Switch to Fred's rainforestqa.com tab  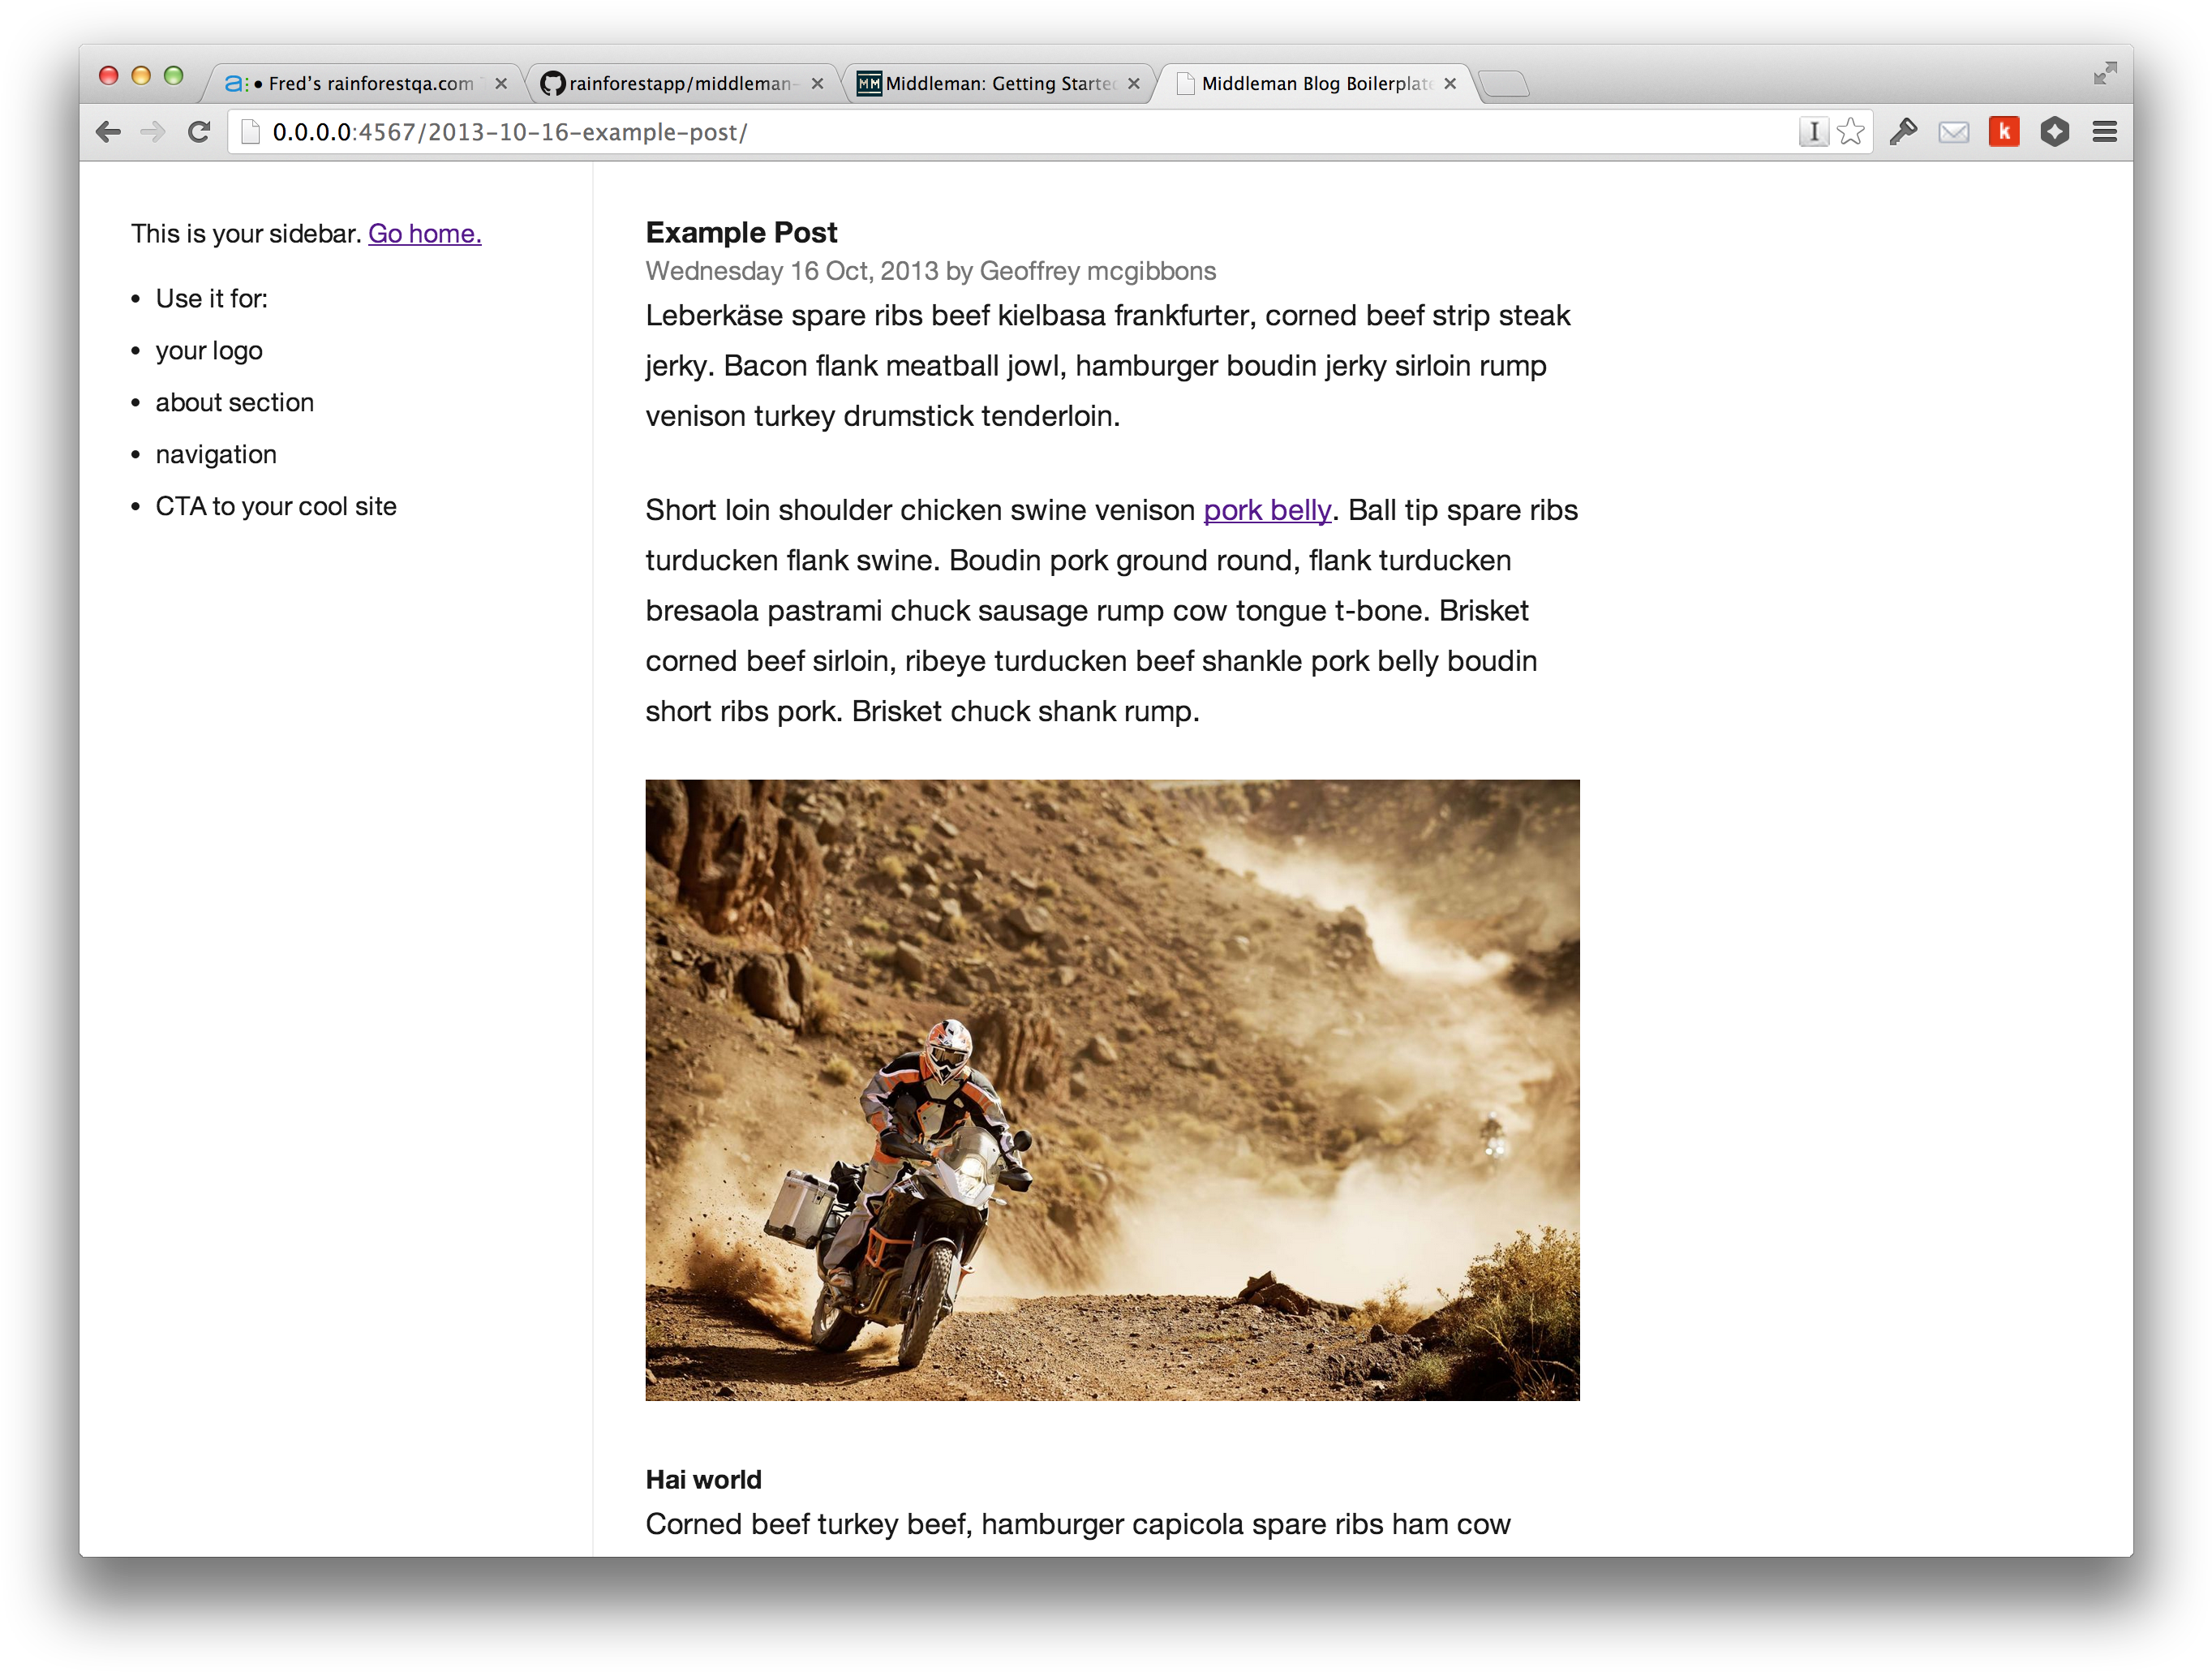coord(360,84)
